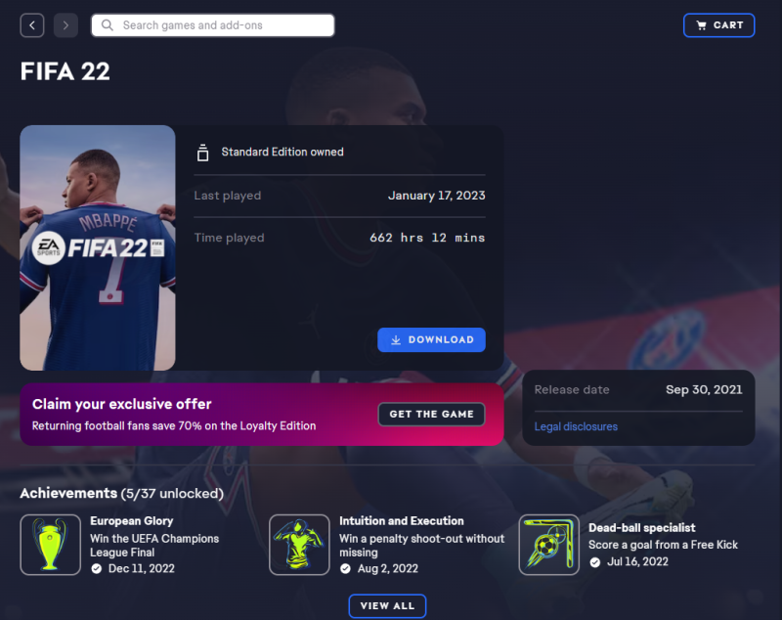Download FIFA 22
The height and width of the screenshot is (620, 782).
[x=431, y=339]
